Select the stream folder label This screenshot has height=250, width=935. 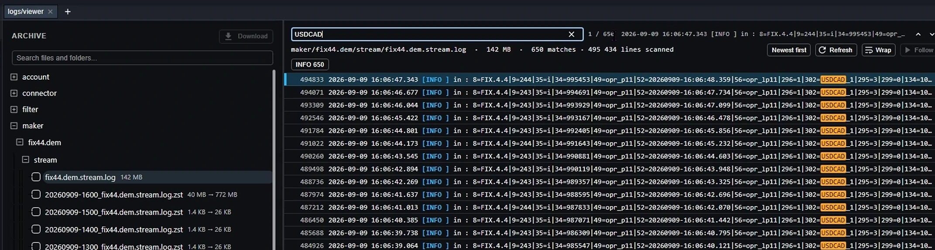coord(45,160)
